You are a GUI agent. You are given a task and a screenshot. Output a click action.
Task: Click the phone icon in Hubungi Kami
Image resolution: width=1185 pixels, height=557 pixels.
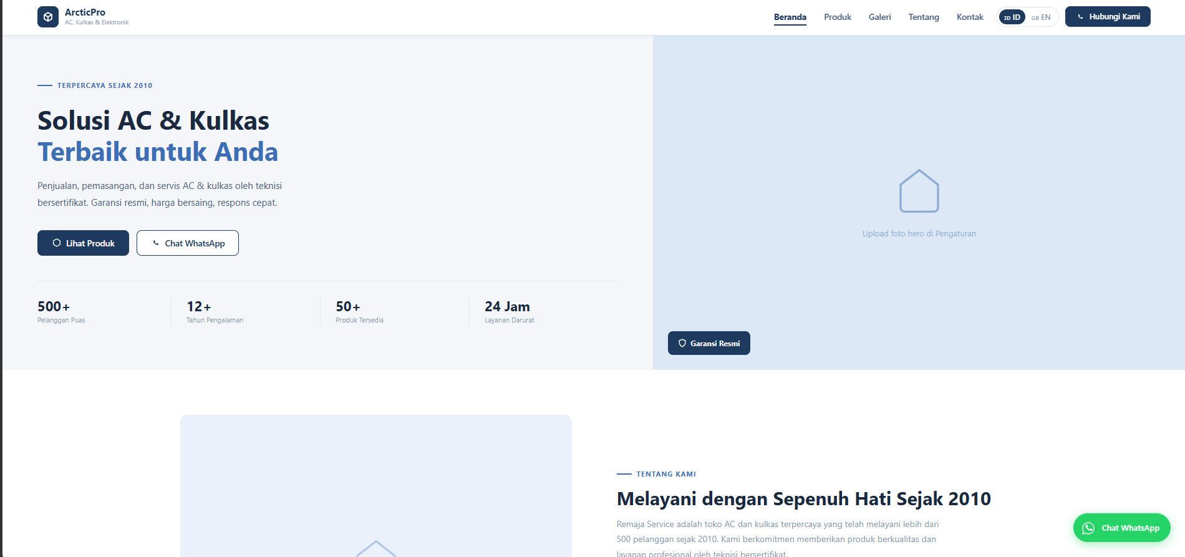[1081, 17]
